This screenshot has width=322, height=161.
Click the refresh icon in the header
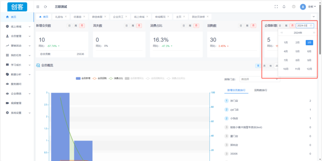[x=46, y=7]
